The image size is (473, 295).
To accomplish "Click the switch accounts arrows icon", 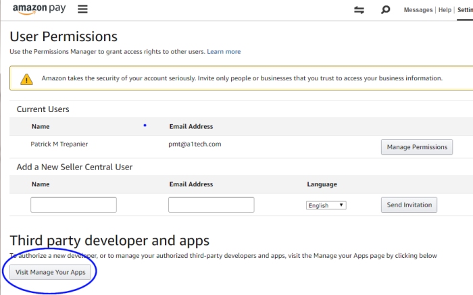I will 359,10.
